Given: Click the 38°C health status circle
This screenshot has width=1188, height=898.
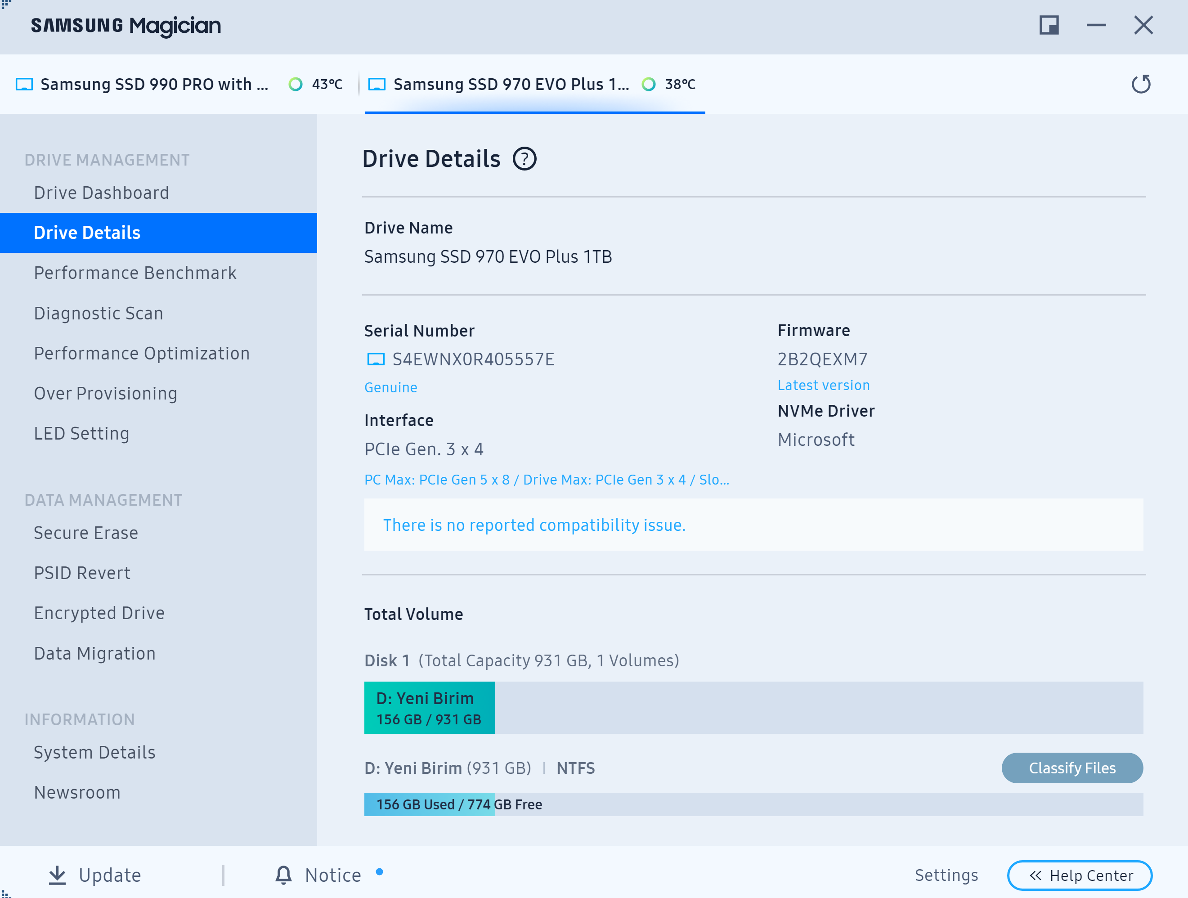Looking at the screenshot, I should tap(649, 84).
